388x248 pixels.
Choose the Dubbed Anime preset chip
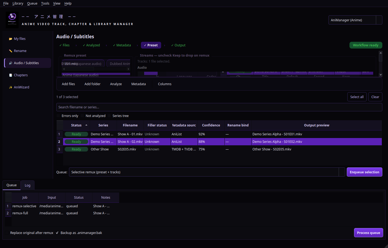point(119,64)
